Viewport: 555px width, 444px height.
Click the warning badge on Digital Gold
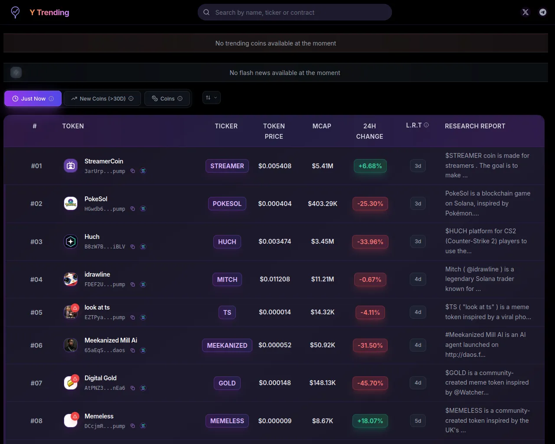coord(75,378)
